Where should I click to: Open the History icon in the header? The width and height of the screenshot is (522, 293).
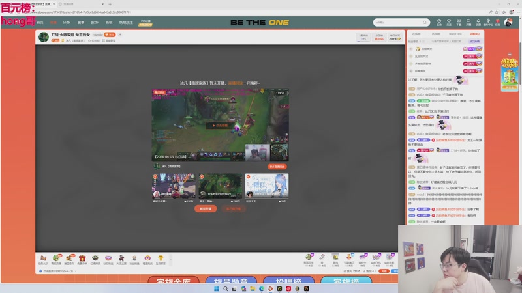coord(439,22)
